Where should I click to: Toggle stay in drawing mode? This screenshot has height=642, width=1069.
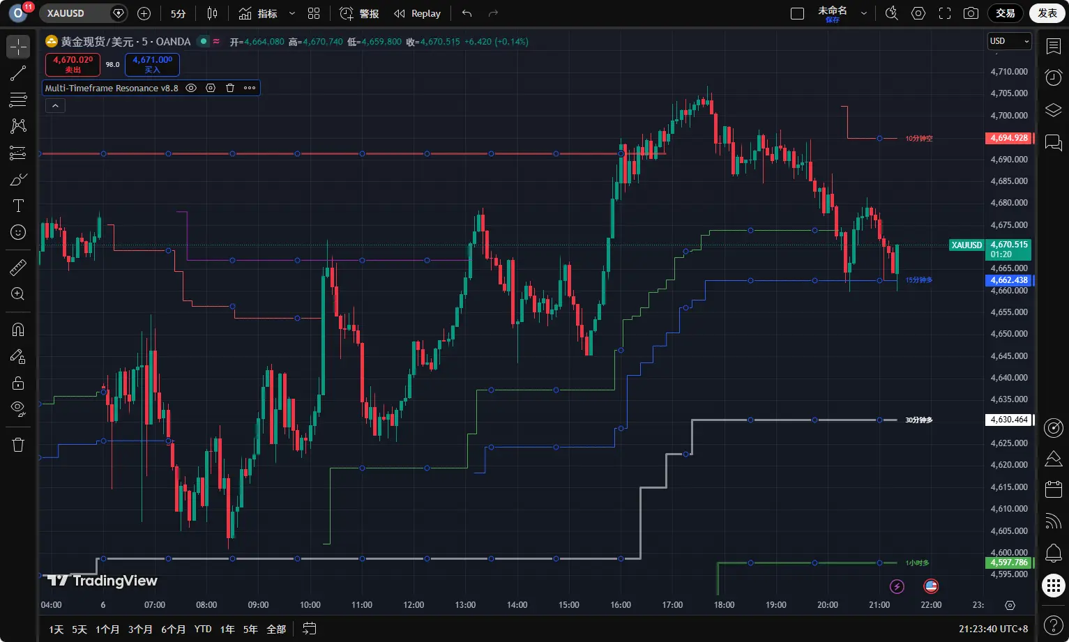(x=18, y=356)
